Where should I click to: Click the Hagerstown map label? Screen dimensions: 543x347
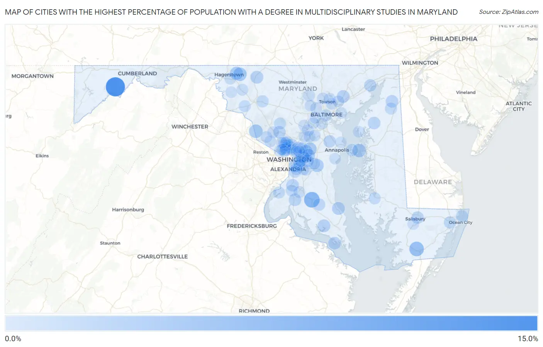(229, 74)
